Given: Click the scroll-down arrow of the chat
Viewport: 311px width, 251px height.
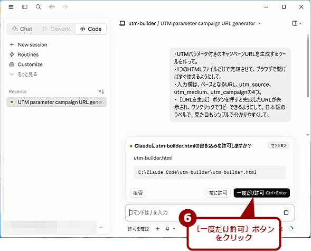Looking at the screenshot, I should (x=308, y=135).
